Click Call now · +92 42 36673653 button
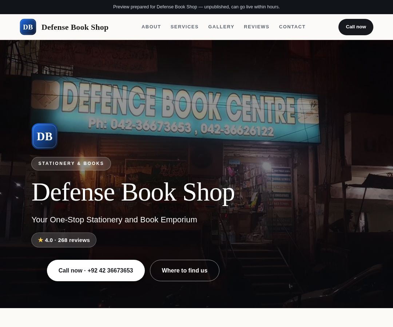The width and height of the screenshot is (393, 327). coord(96,270)
